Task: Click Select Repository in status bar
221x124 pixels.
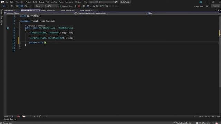Action: (x=204, y=123)
